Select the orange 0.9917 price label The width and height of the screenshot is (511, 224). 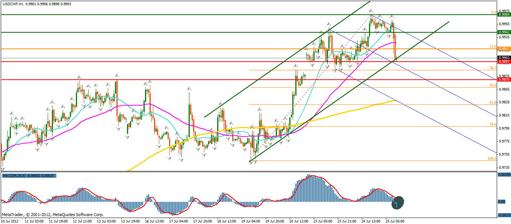[503, 49]
